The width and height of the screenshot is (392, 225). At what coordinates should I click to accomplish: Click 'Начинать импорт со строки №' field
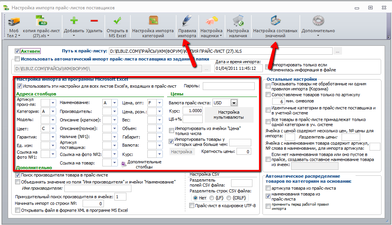point(93,204)
